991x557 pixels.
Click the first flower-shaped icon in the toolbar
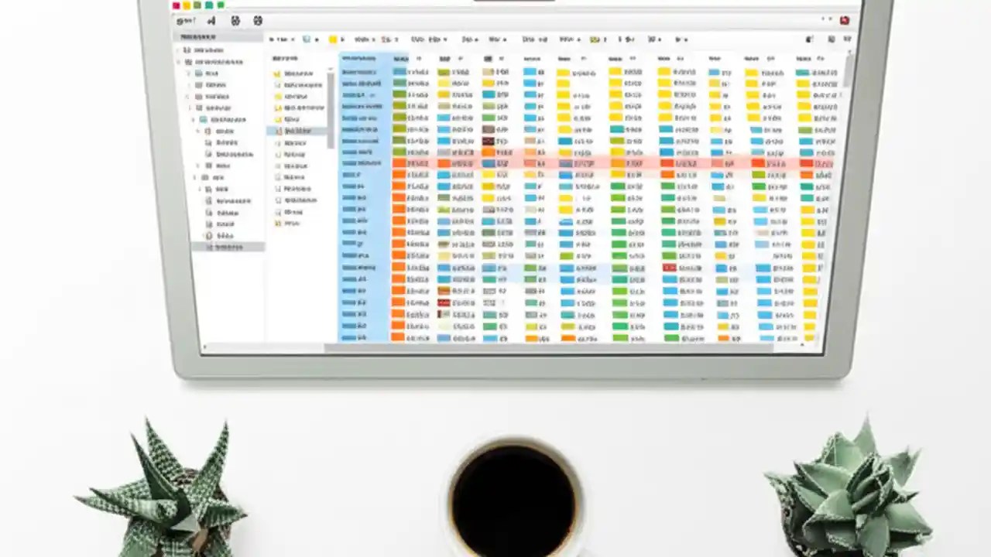[236, 22]
